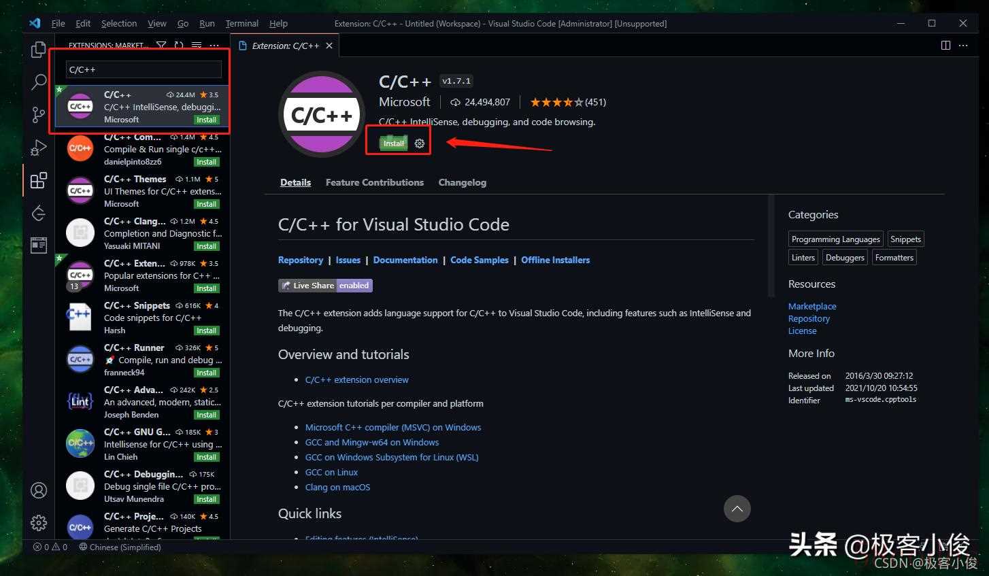Click the Debuggers category tag
Viewport: 989px width, 576px height.
(x=845, y=257)
